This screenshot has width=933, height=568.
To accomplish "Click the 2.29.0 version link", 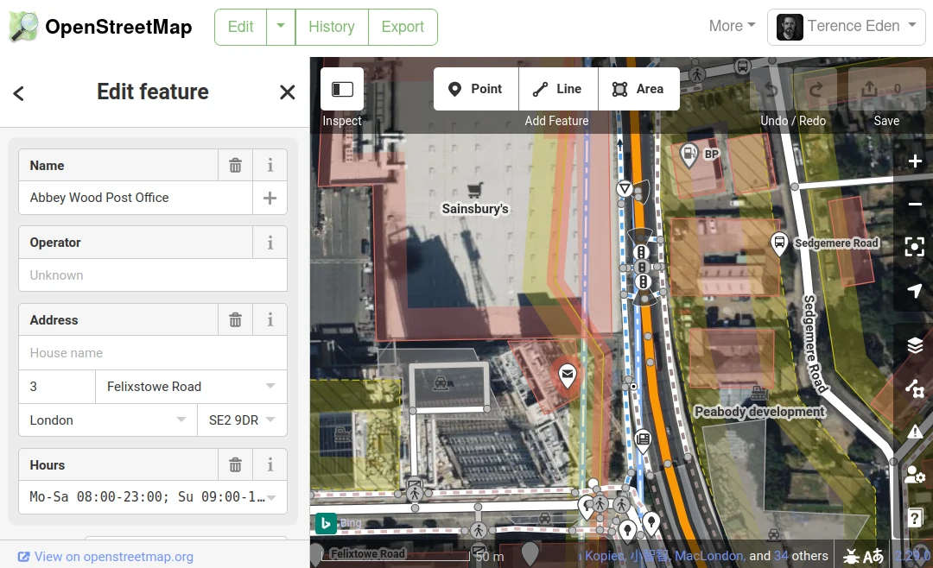I will [x=912, y=556].
